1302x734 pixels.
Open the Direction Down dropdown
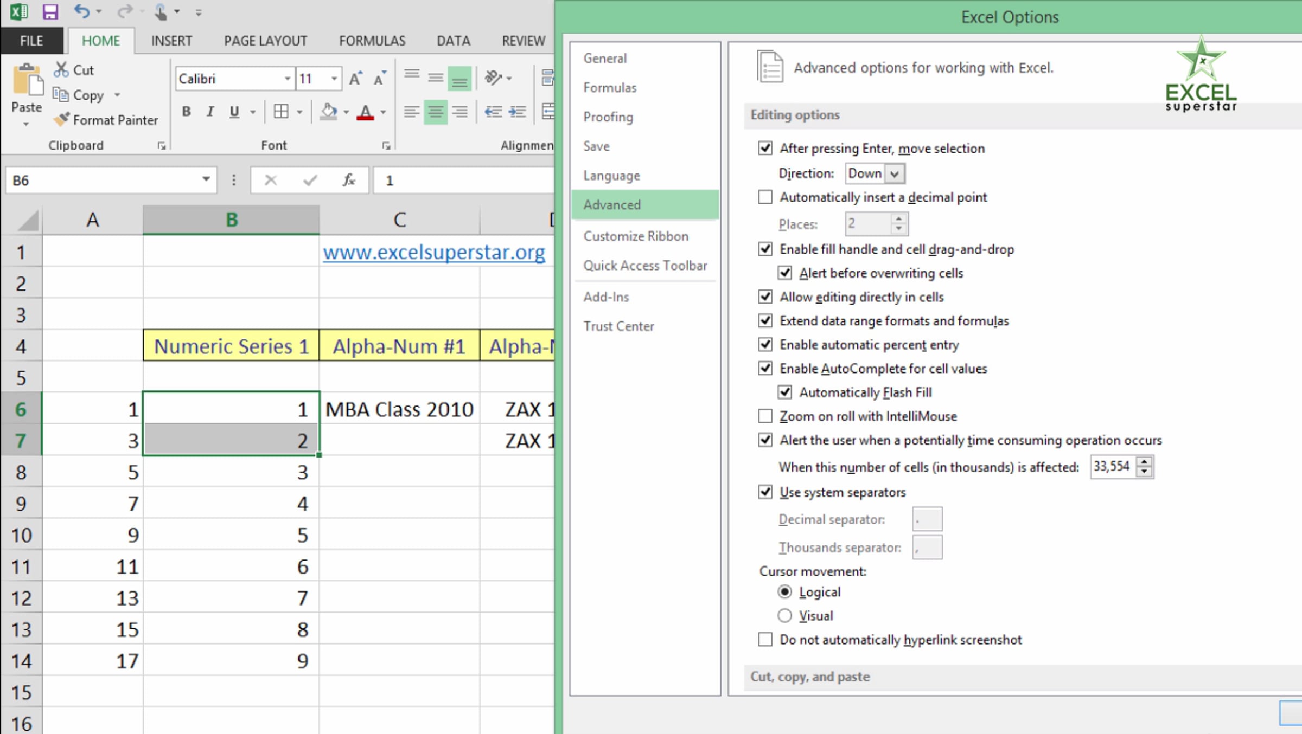pyautogui.click(x=894, y=174)
